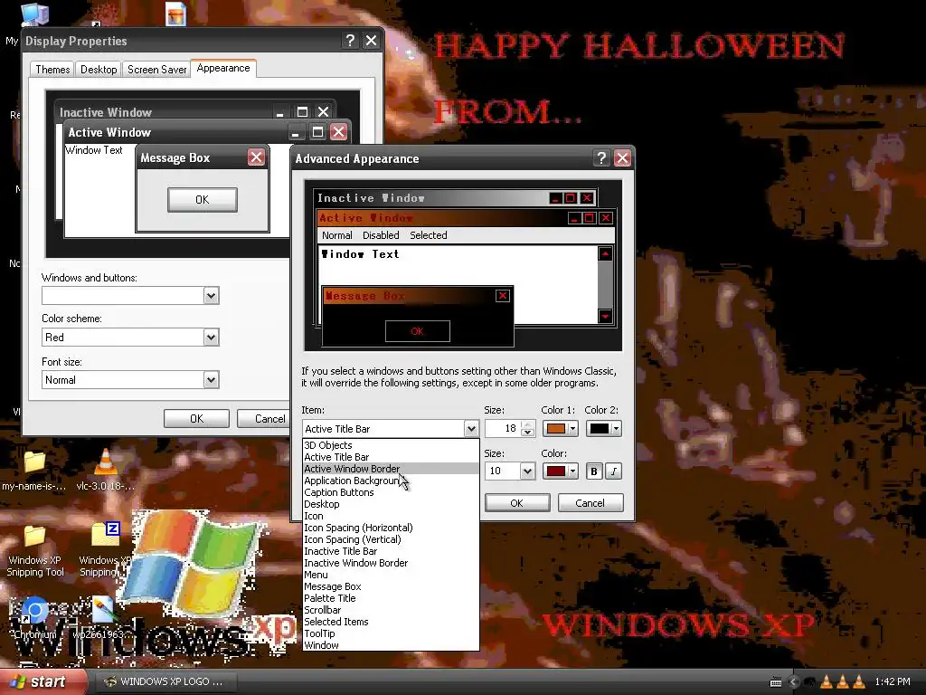The image size is (926, 695).
Task: Click the first VLC cone tray icon
Action: pyautogui.click(x=827, y=682)
